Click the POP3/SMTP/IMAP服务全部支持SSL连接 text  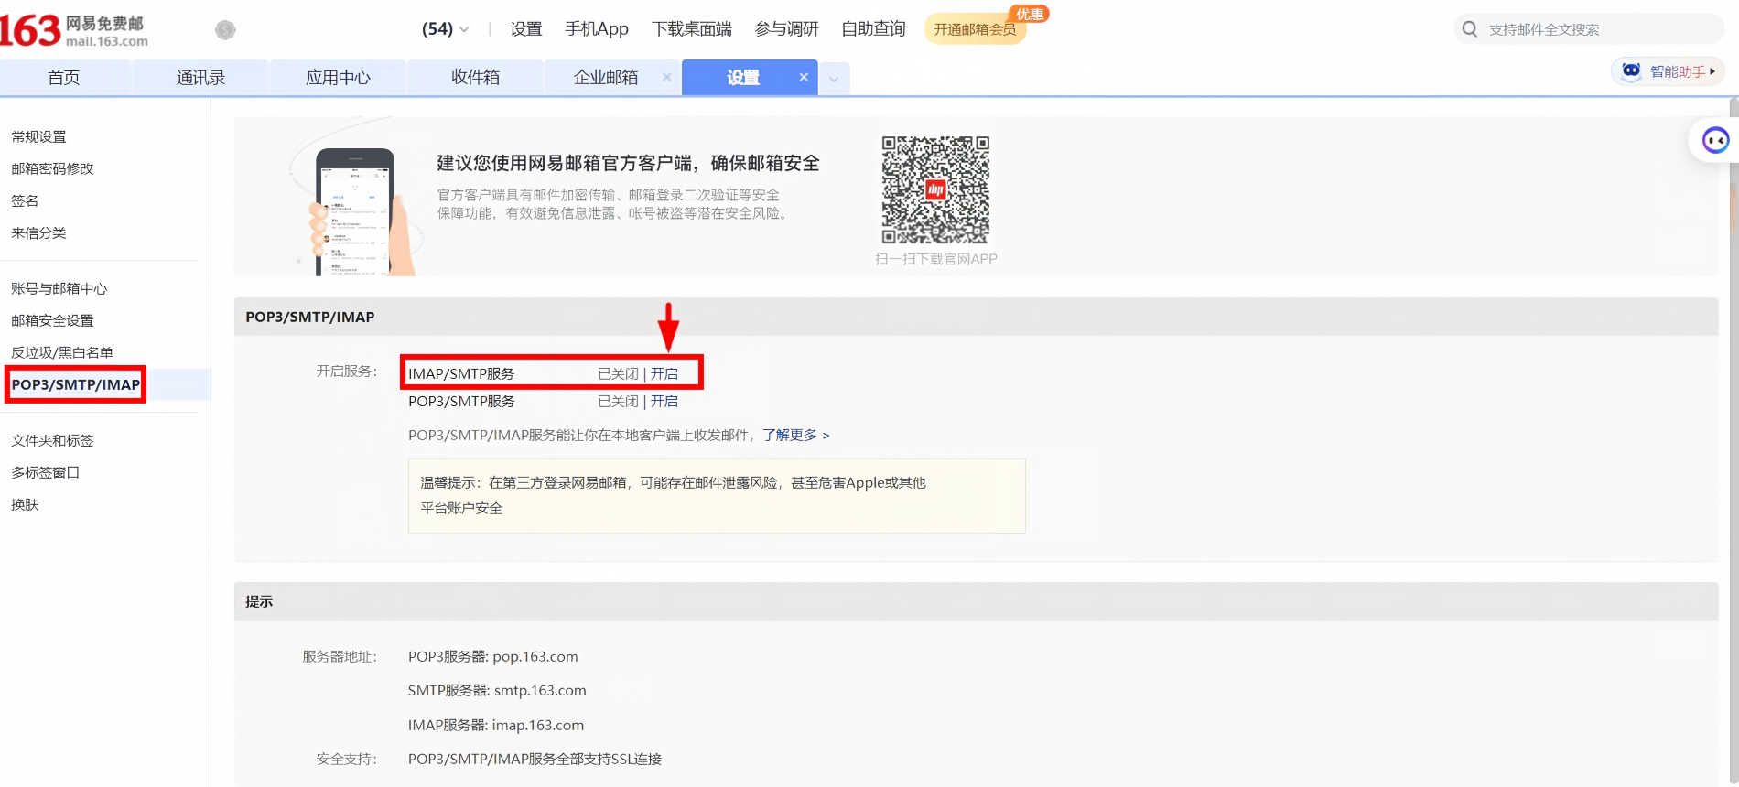[x=535, y=759]
